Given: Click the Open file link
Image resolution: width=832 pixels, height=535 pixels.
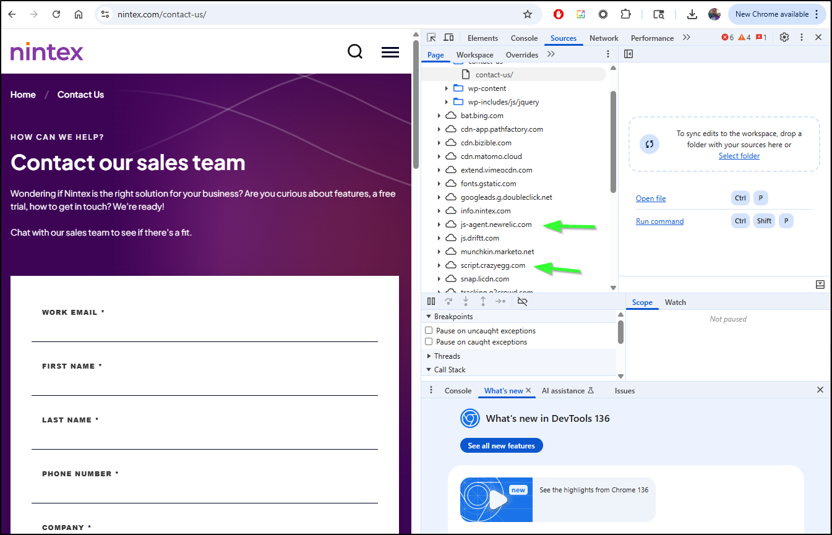Looking at the screenshot, I should click(x=651, y=199).
